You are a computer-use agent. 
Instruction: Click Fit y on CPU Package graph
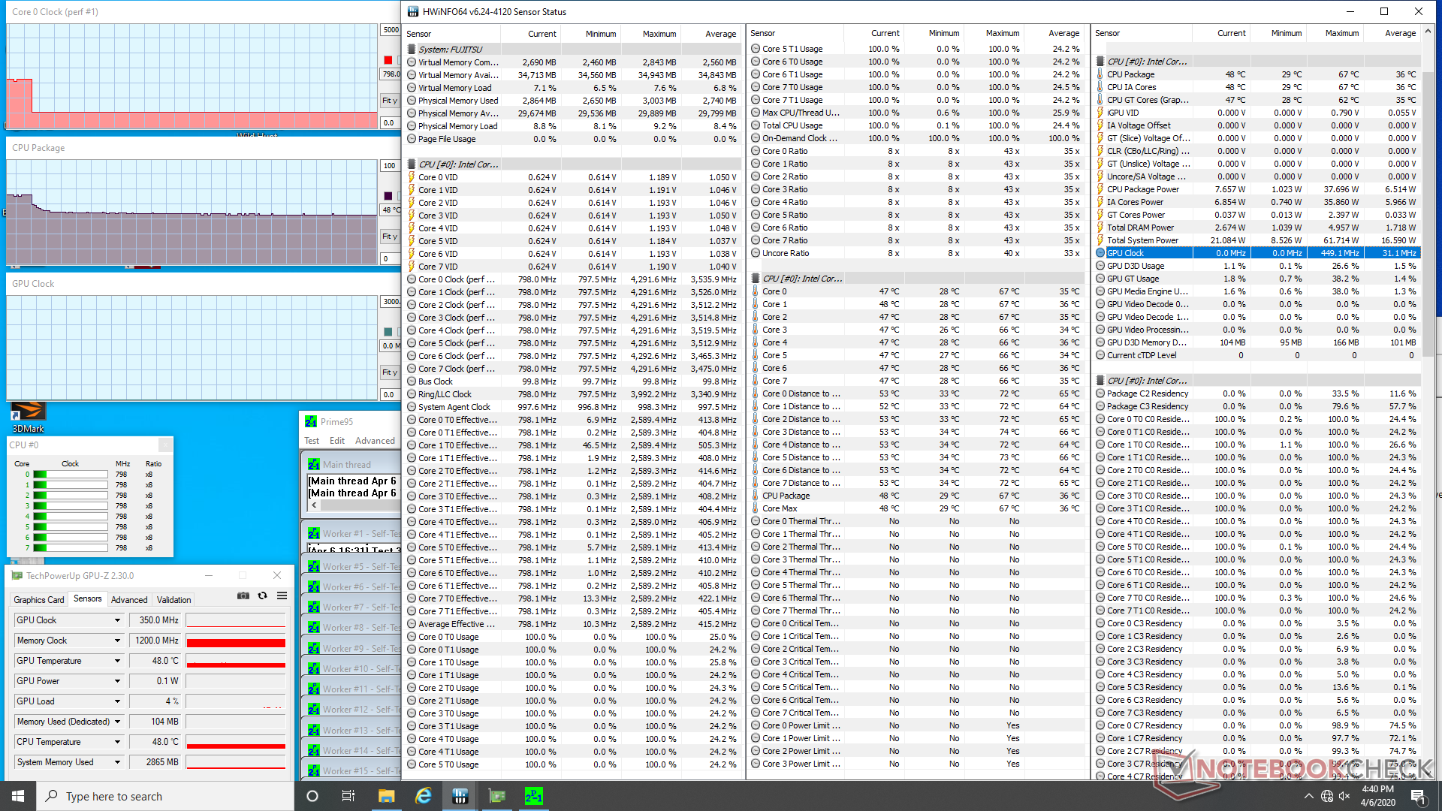(x=390, y=237)
